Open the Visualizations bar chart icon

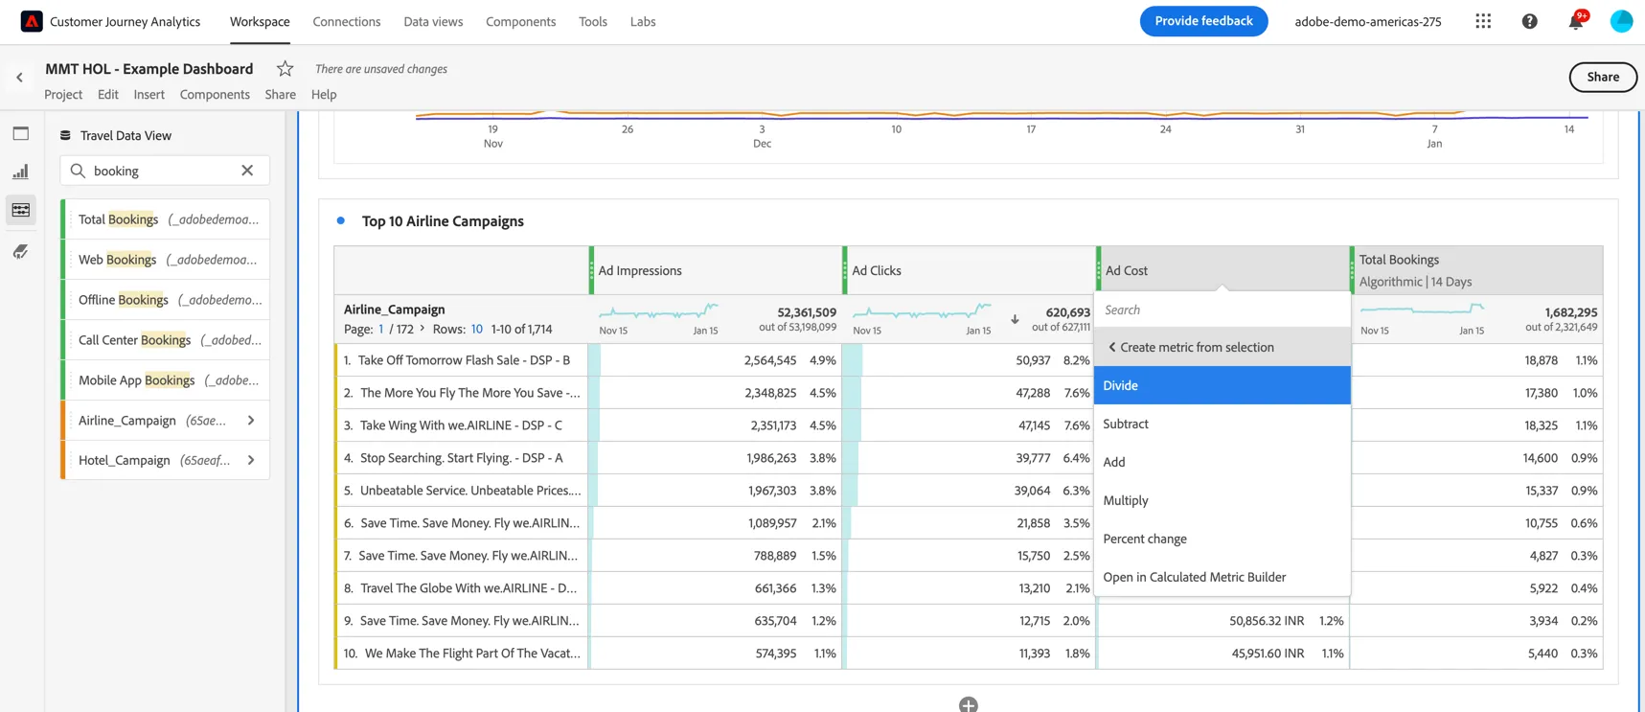pyautogui.click(x=21, y=172)
